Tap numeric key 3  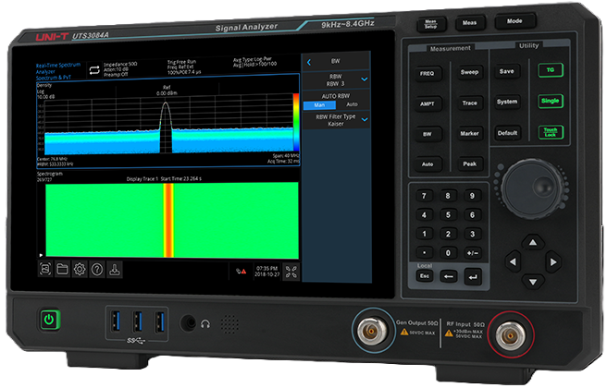(472, 234)
